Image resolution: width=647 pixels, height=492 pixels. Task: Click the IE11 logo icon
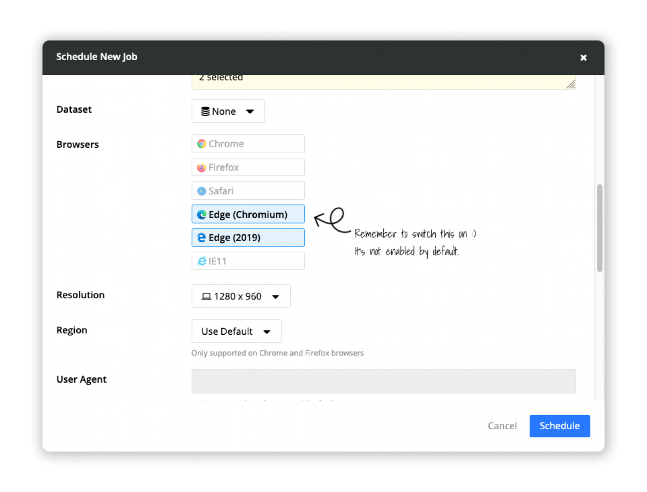coord(201,261)
